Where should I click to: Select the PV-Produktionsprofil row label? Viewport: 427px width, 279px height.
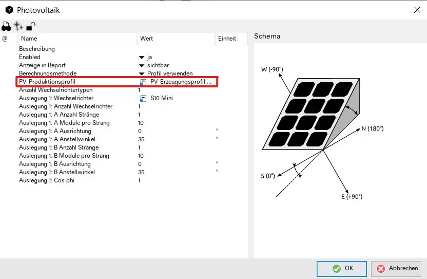point(47,82)
